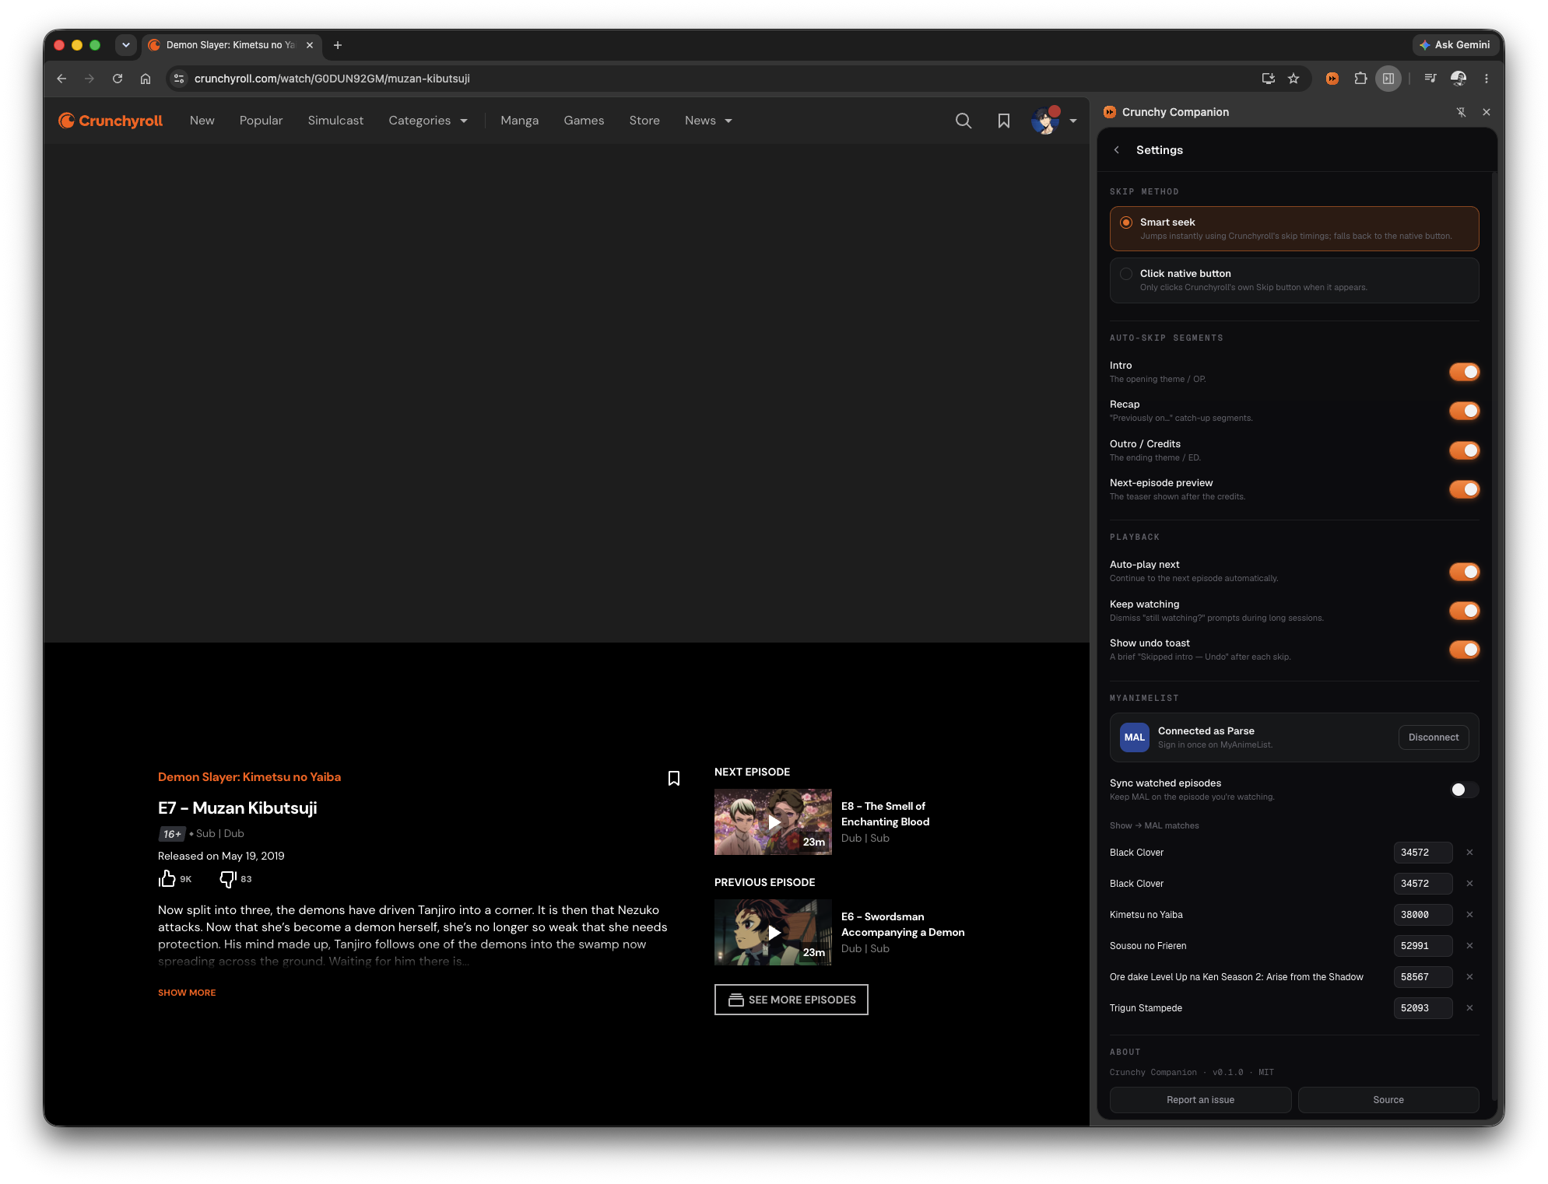This screenshot has height=1184, width=1548.
Task: Add episode E7 to watchlist via bookmark
Action: (674, 779)
